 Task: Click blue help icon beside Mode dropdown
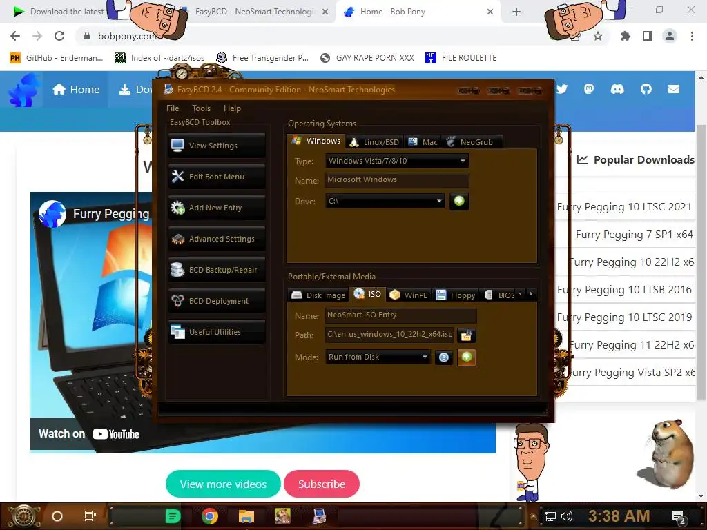pos(444,357)
